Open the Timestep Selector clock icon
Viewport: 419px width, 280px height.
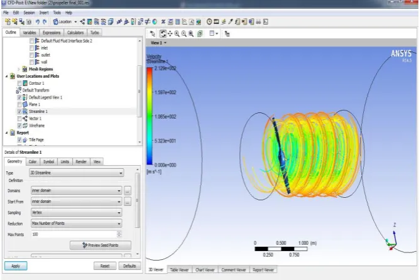[209, 21]
